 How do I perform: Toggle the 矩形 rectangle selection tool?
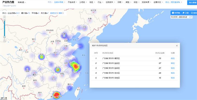click(x=194, y=13)
